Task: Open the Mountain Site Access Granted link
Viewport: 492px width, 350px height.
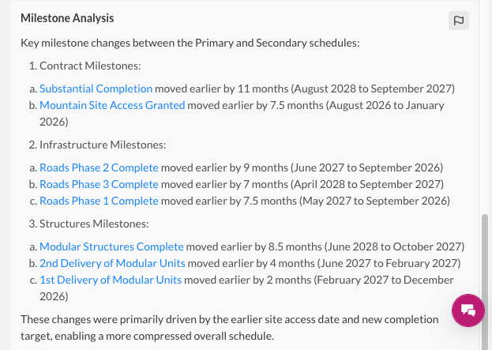Action: point(112,105)
